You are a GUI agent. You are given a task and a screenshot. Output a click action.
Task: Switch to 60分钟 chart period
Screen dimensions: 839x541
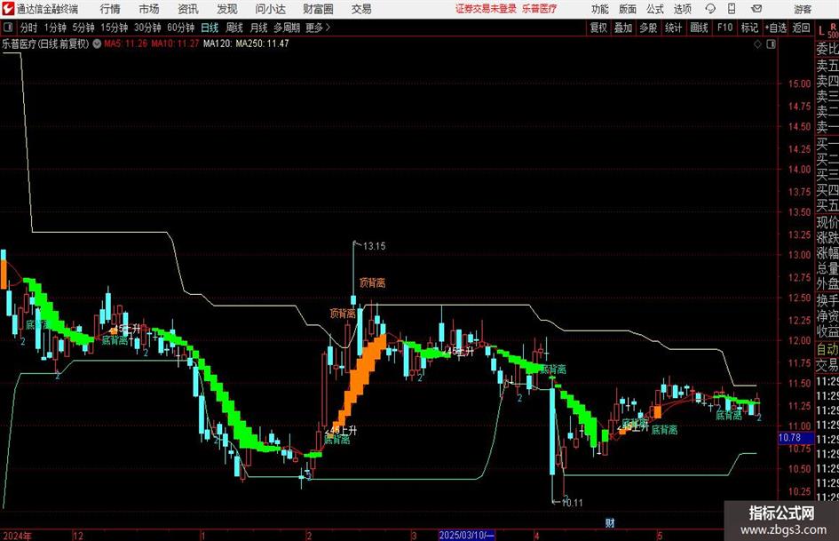181,28
